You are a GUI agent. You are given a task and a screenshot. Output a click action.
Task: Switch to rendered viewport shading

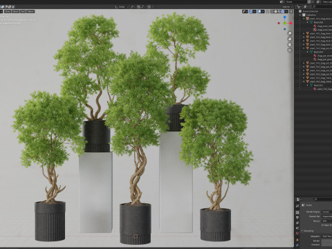pos(283,12)
